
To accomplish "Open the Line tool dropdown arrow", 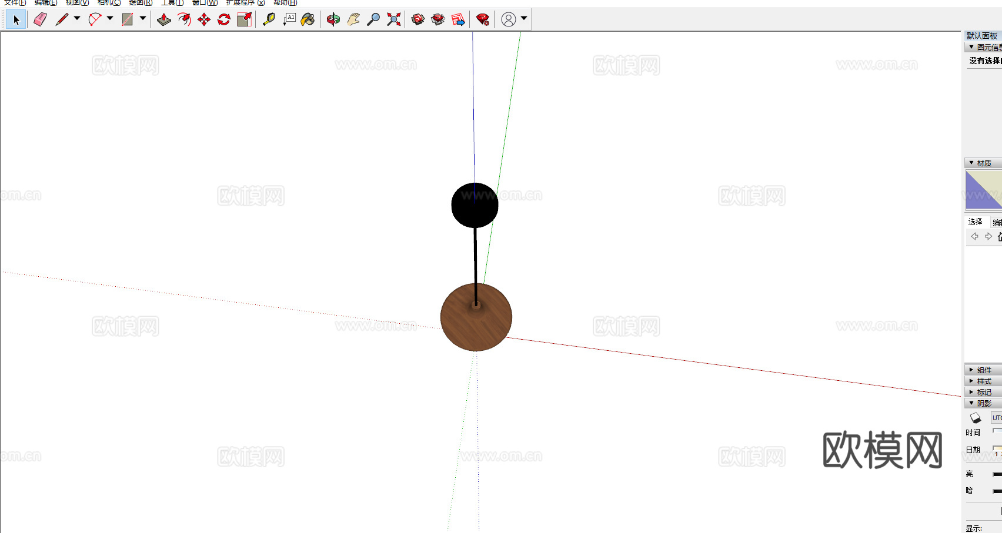I will click(x=77, y=19).
